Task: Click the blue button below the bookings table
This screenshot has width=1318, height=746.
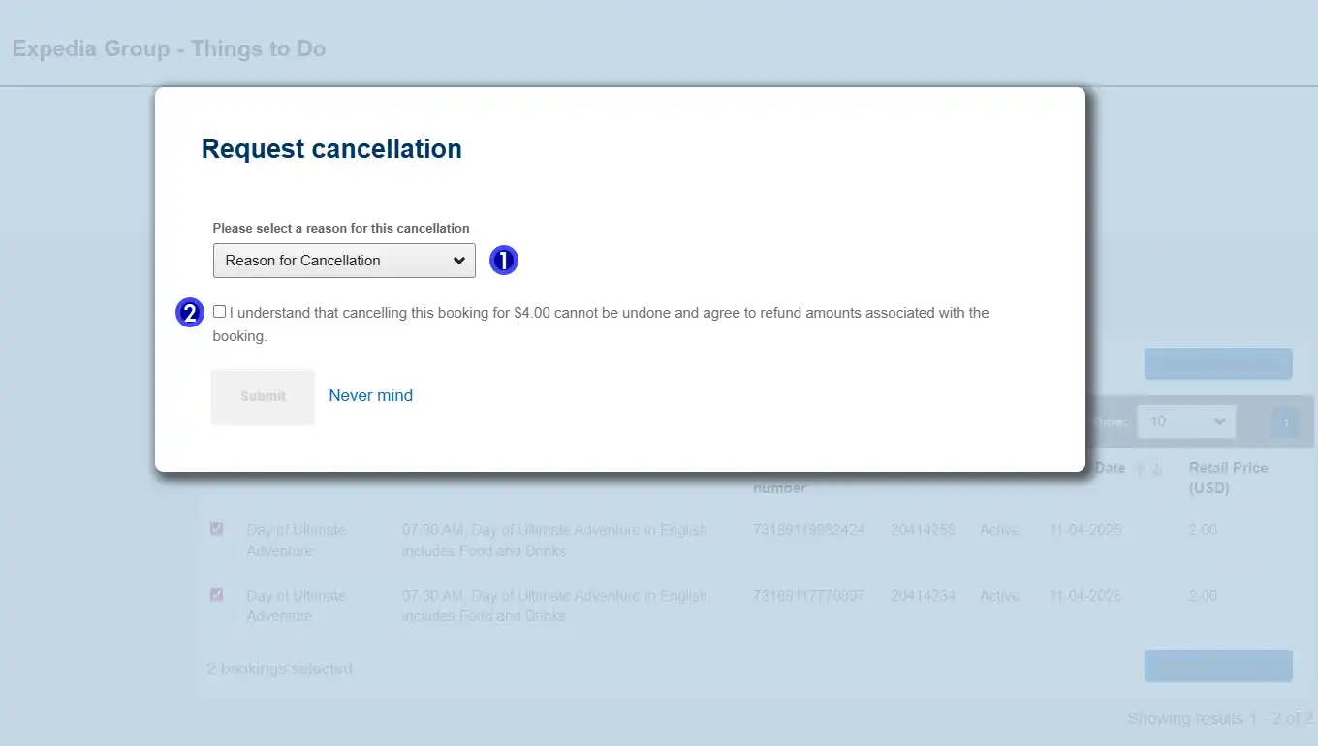Action: (1218, 666)
